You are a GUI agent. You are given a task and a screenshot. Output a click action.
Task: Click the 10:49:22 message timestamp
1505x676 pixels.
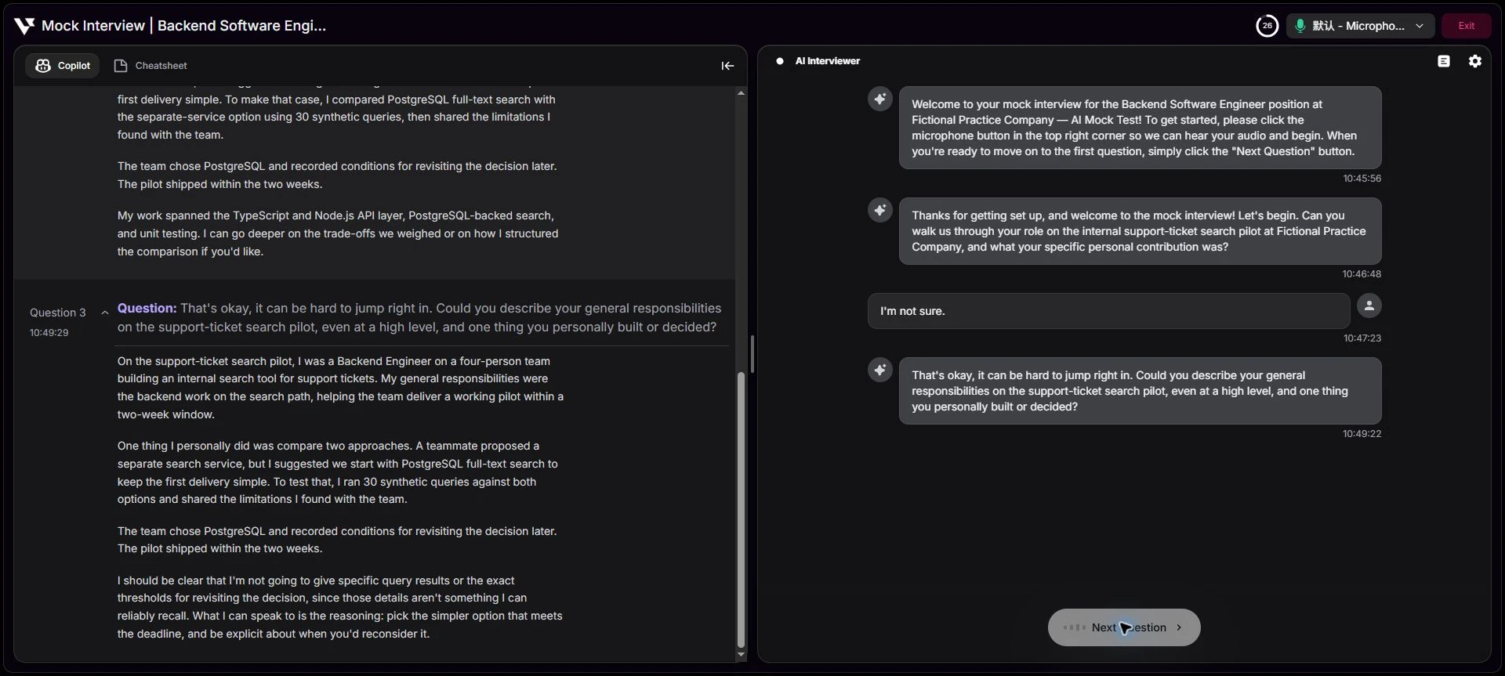[1362, 434]
